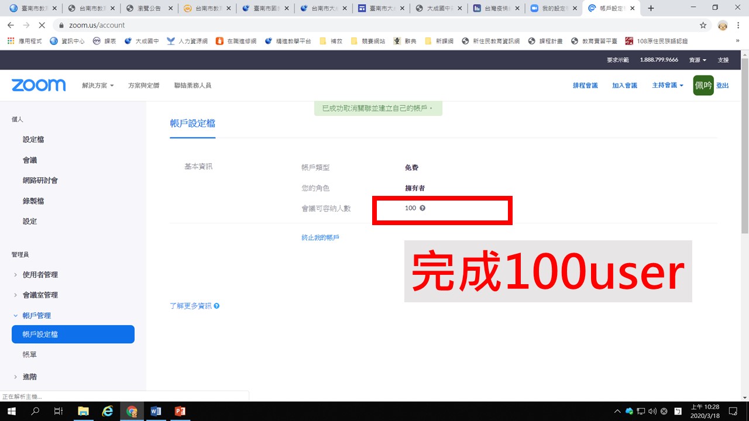Open 錄製檔 in the personal sidebar
This screenshot has width=749, height=421.
point(33,201)
